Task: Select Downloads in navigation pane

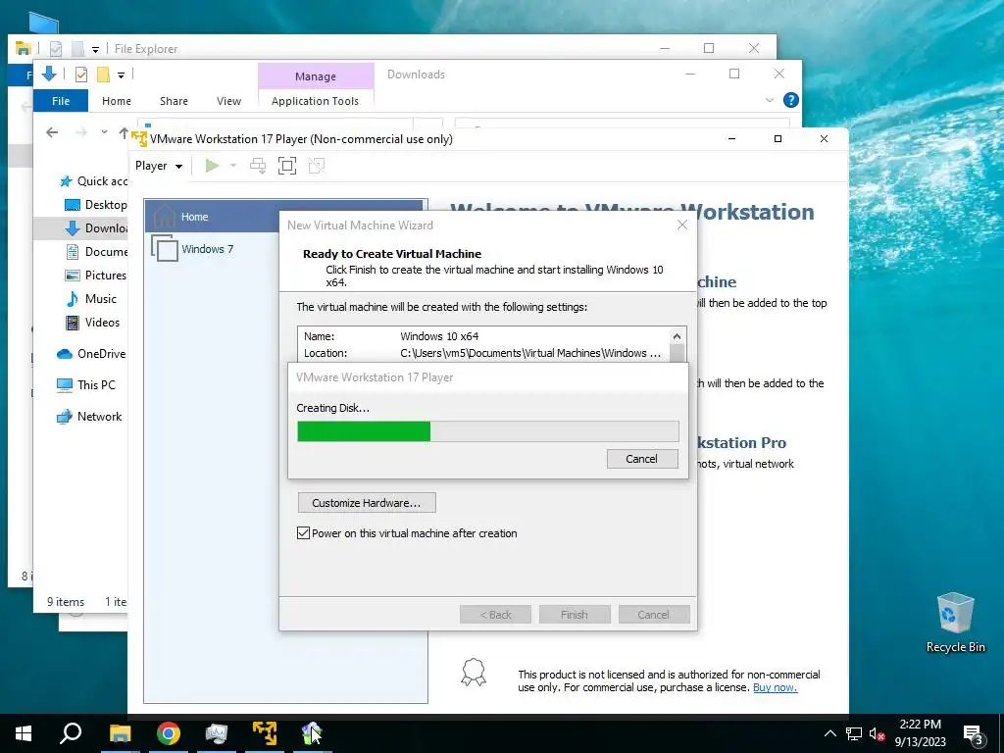Action: pos(96,228)
